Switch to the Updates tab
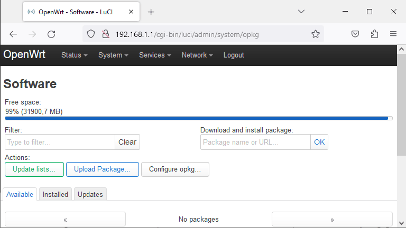 coord(90,194)
